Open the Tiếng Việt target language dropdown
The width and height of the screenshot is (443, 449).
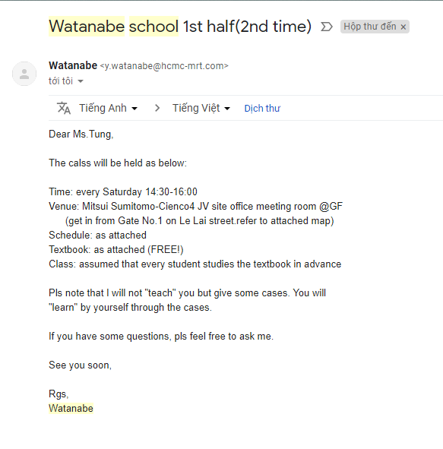click(x=201, y=108)
